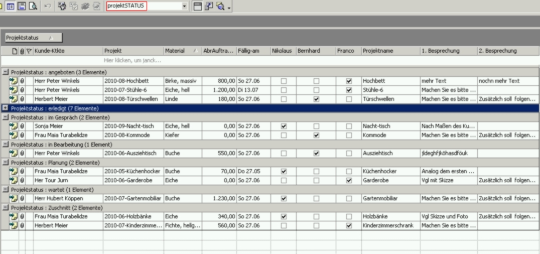This screenshot has width=540, height=254.
Task: Click the flag status column header icon
Action: pos(29,51)
